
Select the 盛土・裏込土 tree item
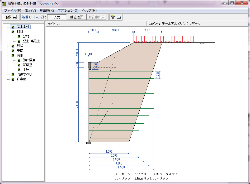[31, 41]
